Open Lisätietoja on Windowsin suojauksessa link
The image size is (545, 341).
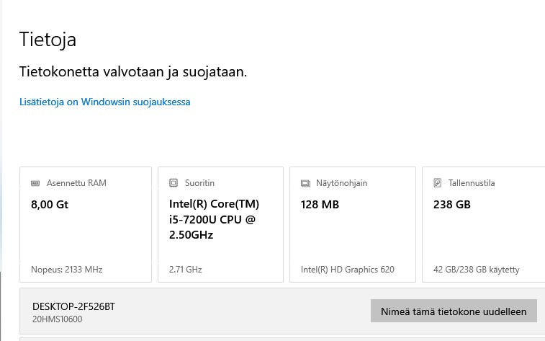click(105, 102)
